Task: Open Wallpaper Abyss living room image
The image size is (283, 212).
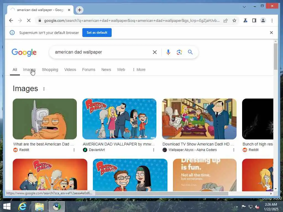Action: 199,119
